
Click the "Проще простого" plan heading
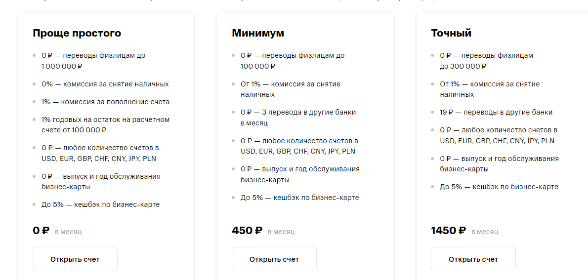click(x=77, y=33)
